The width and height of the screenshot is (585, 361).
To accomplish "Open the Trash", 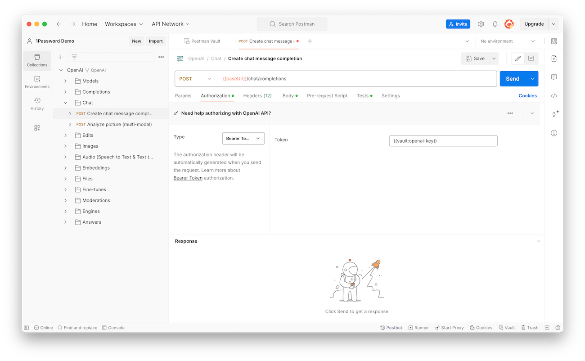I will pos(530,327).
